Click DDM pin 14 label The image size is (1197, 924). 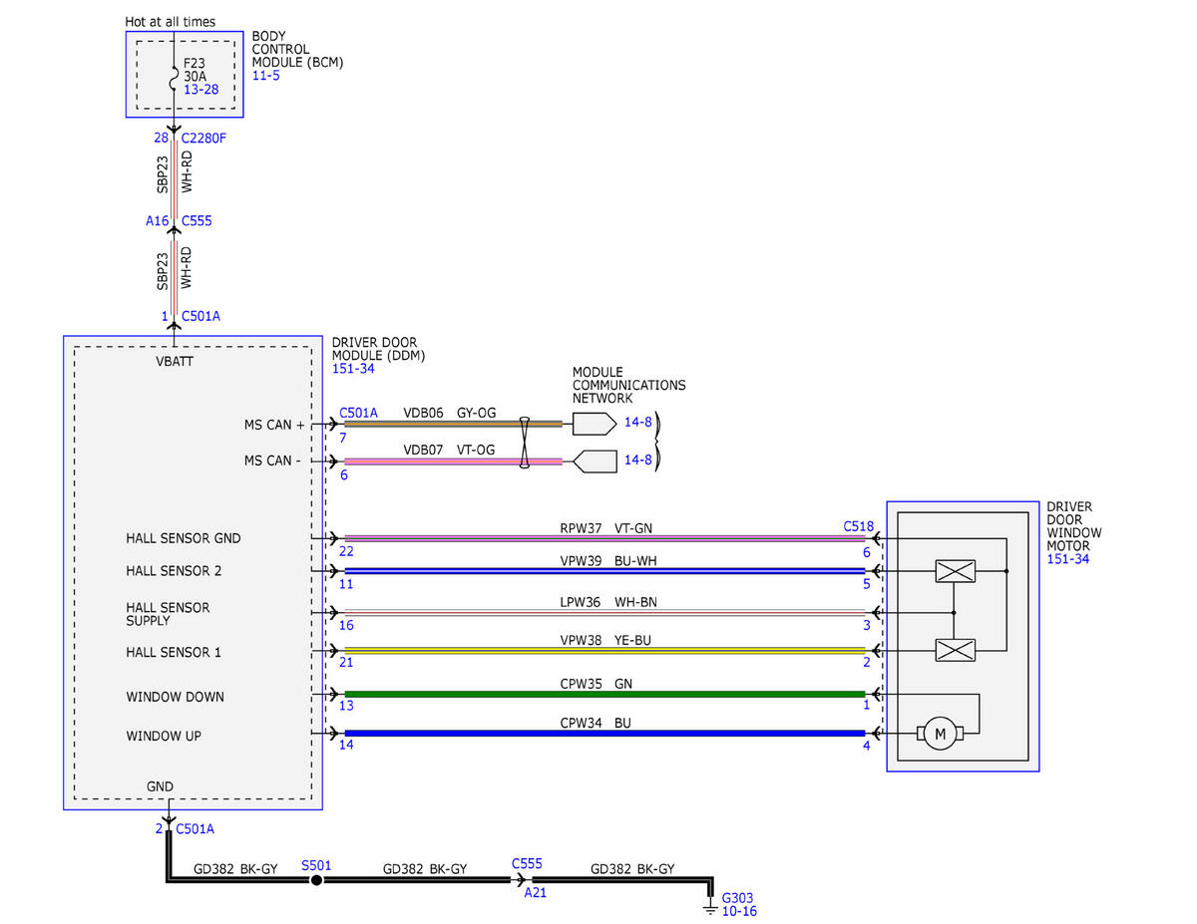point(346,745)
